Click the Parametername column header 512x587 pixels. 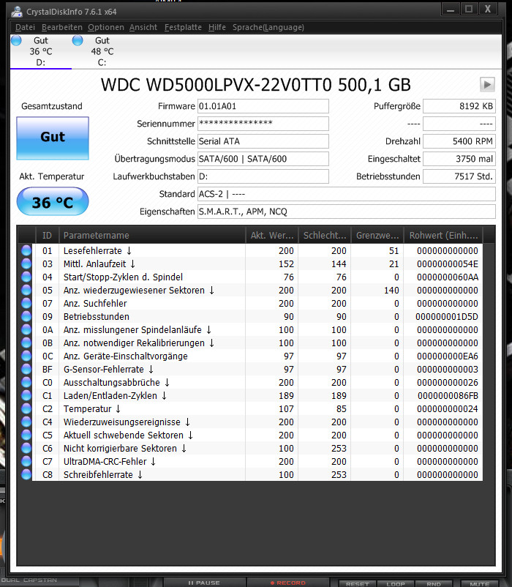(x=152, y=235)
